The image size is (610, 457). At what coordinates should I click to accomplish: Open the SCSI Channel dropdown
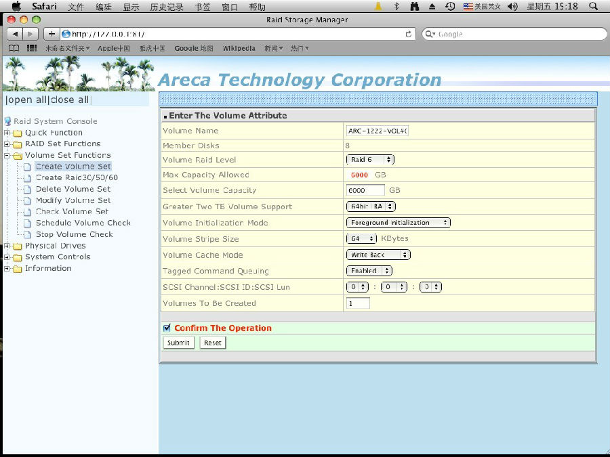357,287
